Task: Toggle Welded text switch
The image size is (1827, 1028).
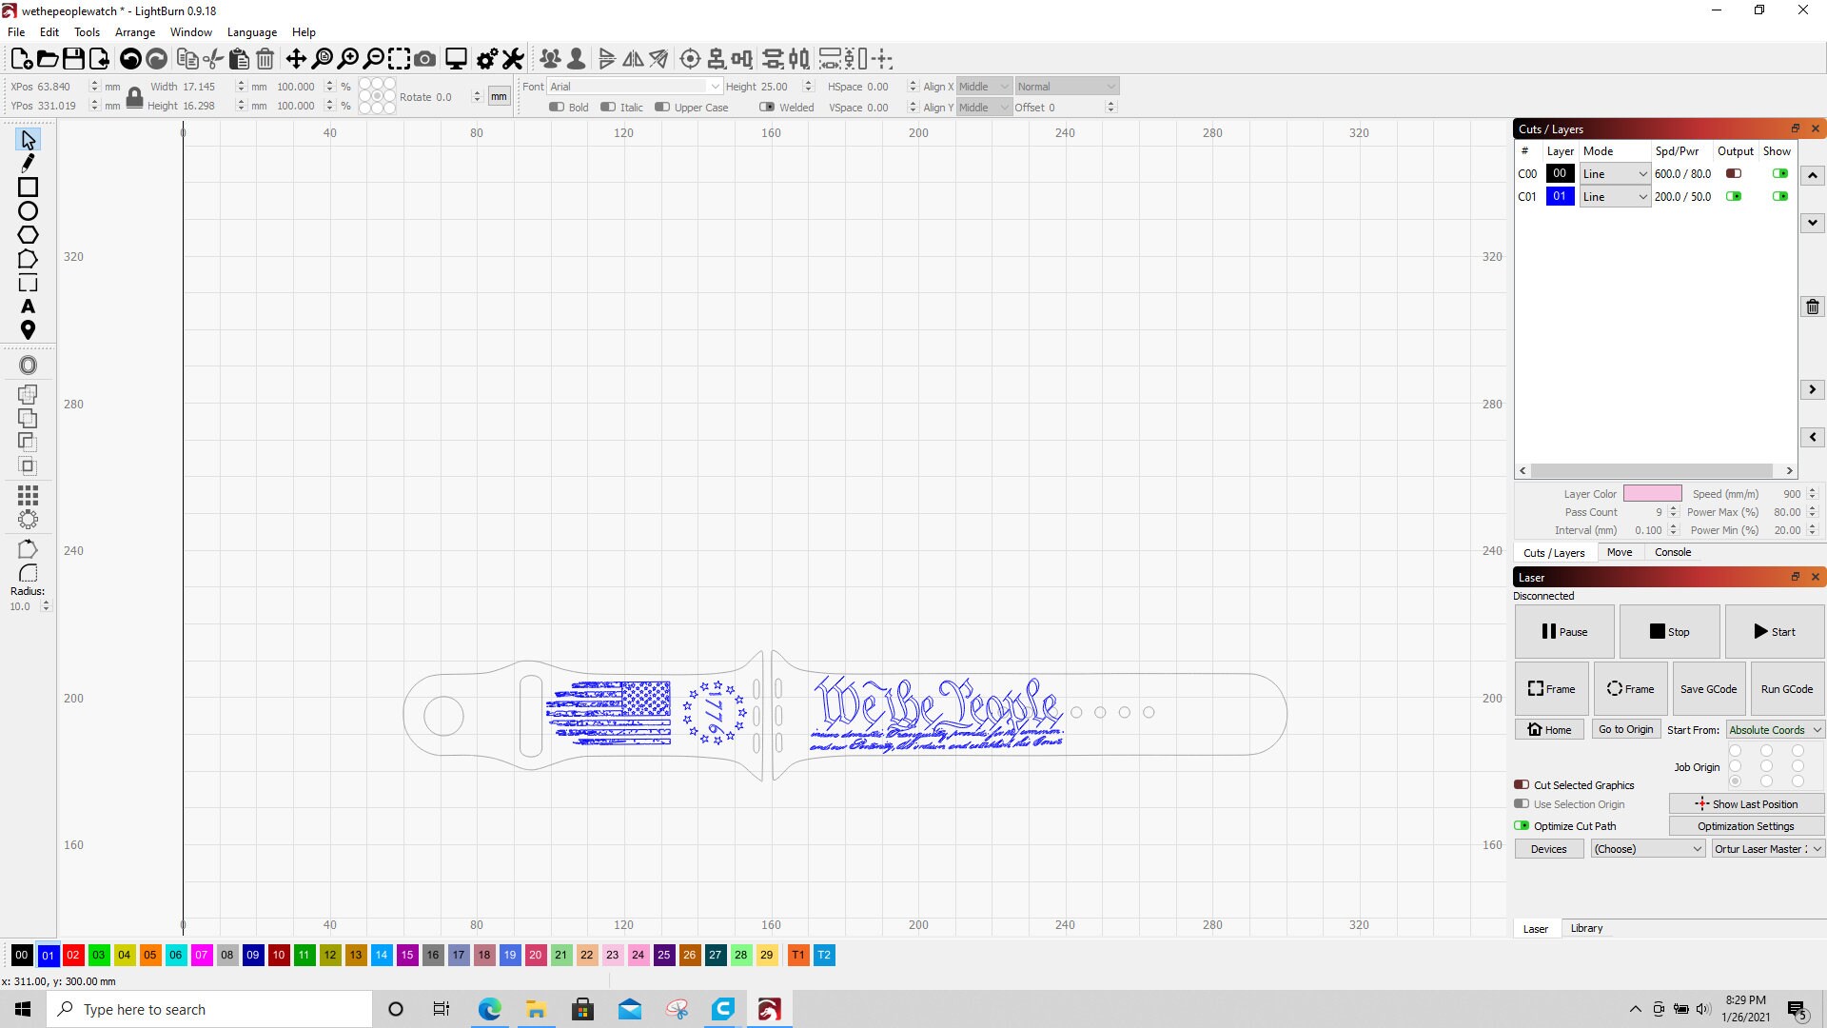Action: (x=767, y=108)
